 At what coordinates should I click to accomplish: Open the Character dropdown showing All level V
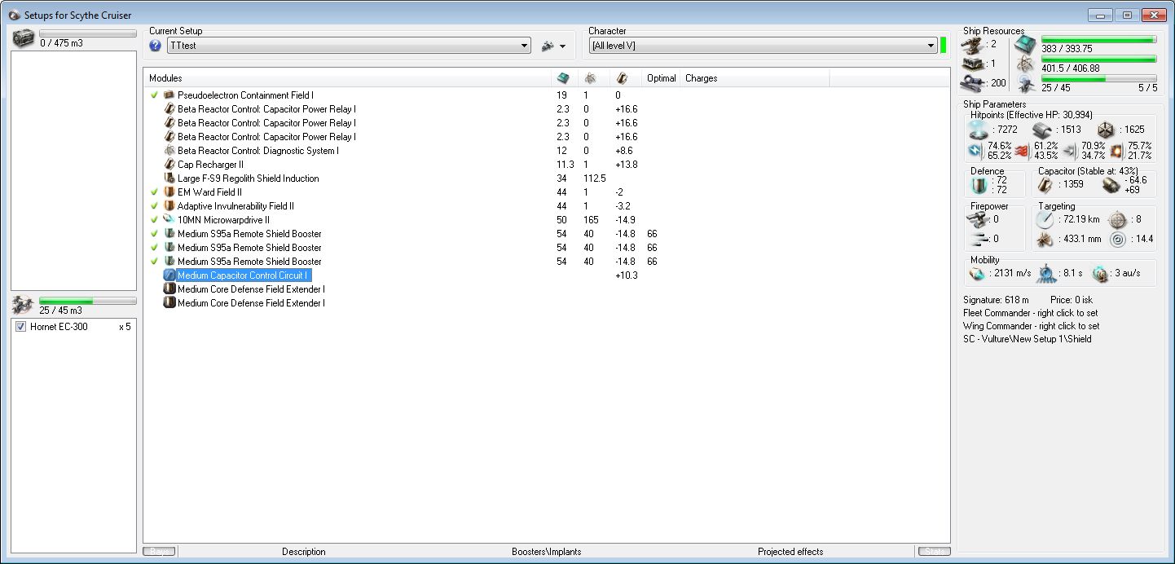(764, 46)
